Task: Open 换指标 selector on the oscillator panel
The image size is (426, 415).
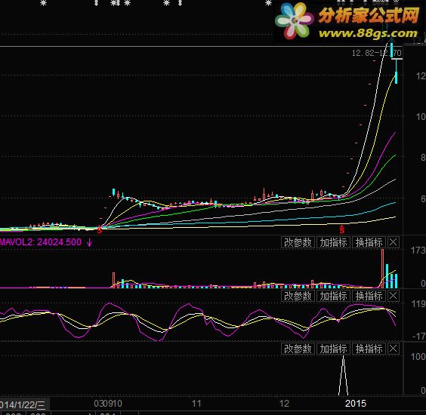Action: (x=369, y=296)
